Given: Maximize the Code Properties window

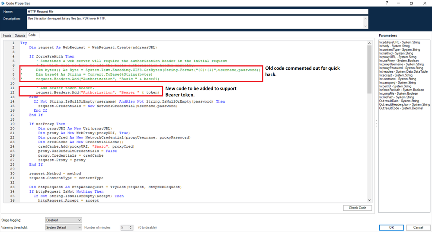Looking at the screenshot, I should (411, 3).
